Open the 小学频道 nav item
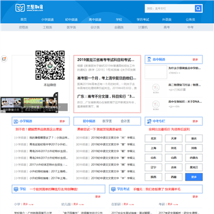Screen dimensions: 214x214 tap(48, 20)
